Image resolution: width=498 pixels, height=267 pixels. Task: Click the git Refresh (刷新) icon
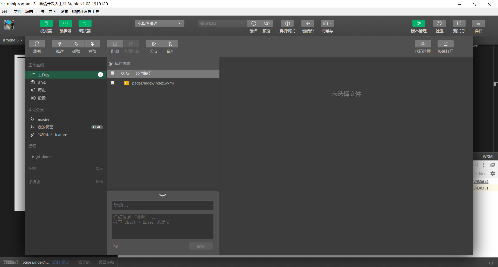(37, 44)
